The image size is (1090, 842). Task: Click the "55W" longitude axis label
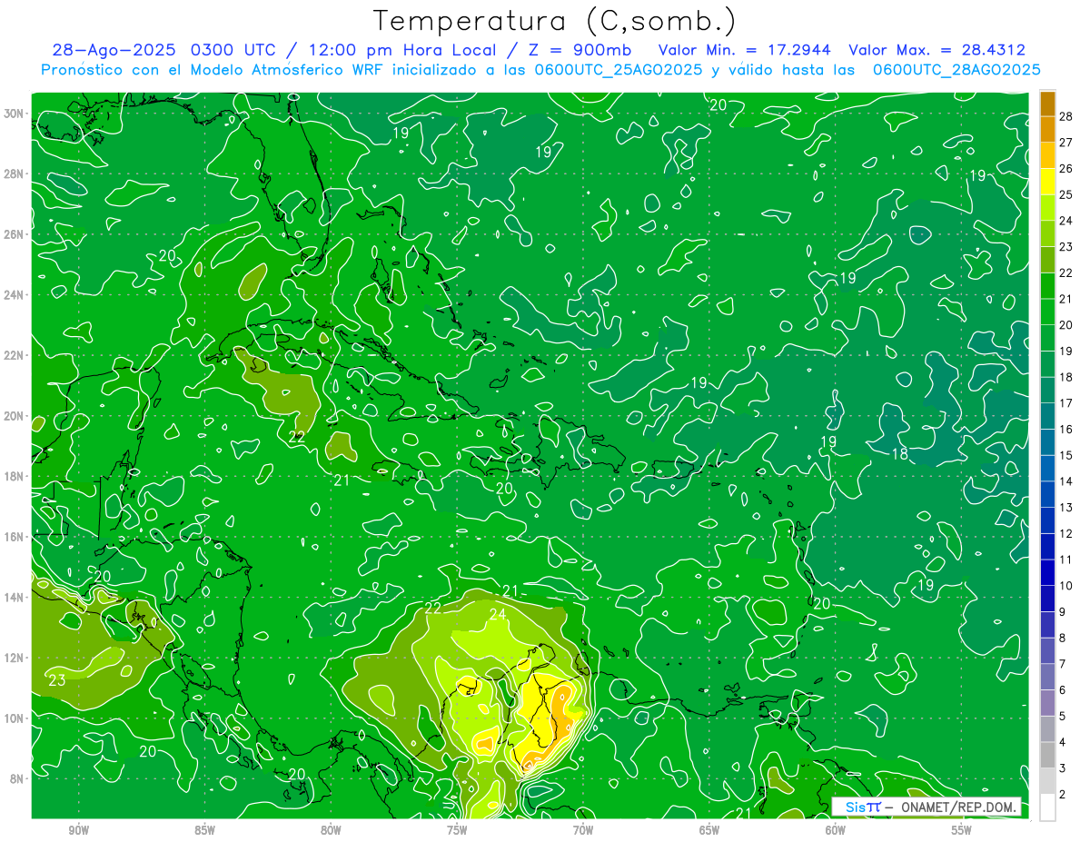click(x=962, y=830)
